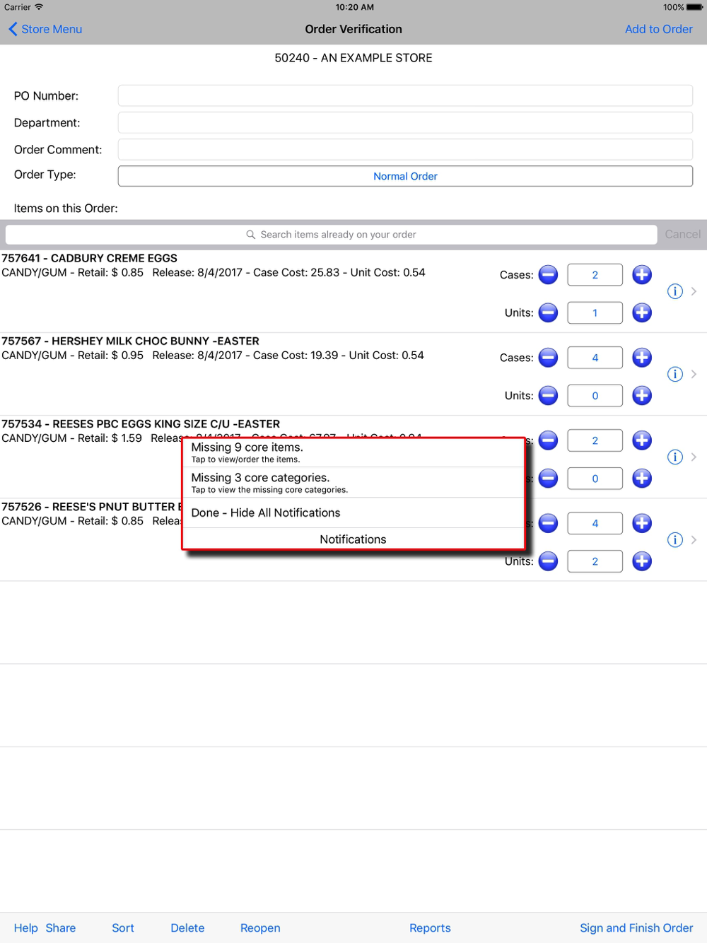Edit cases quantity for Reeses PBC Eggs King Size
The width and height of the screenshot is (707, 943).
click(595, 440)
